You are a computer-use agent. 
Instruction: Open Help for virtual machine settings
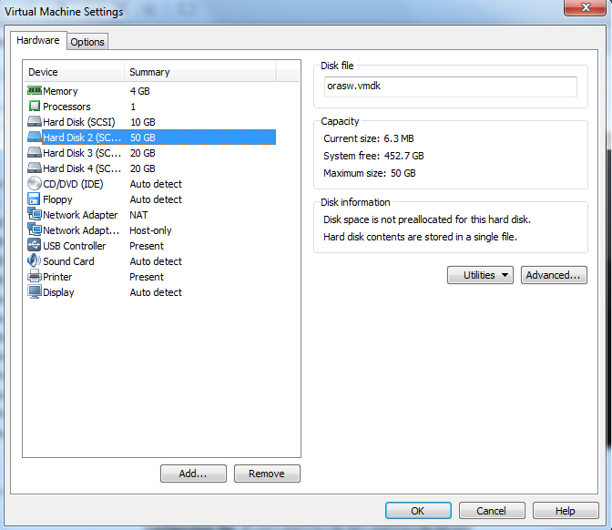[566, 511]
